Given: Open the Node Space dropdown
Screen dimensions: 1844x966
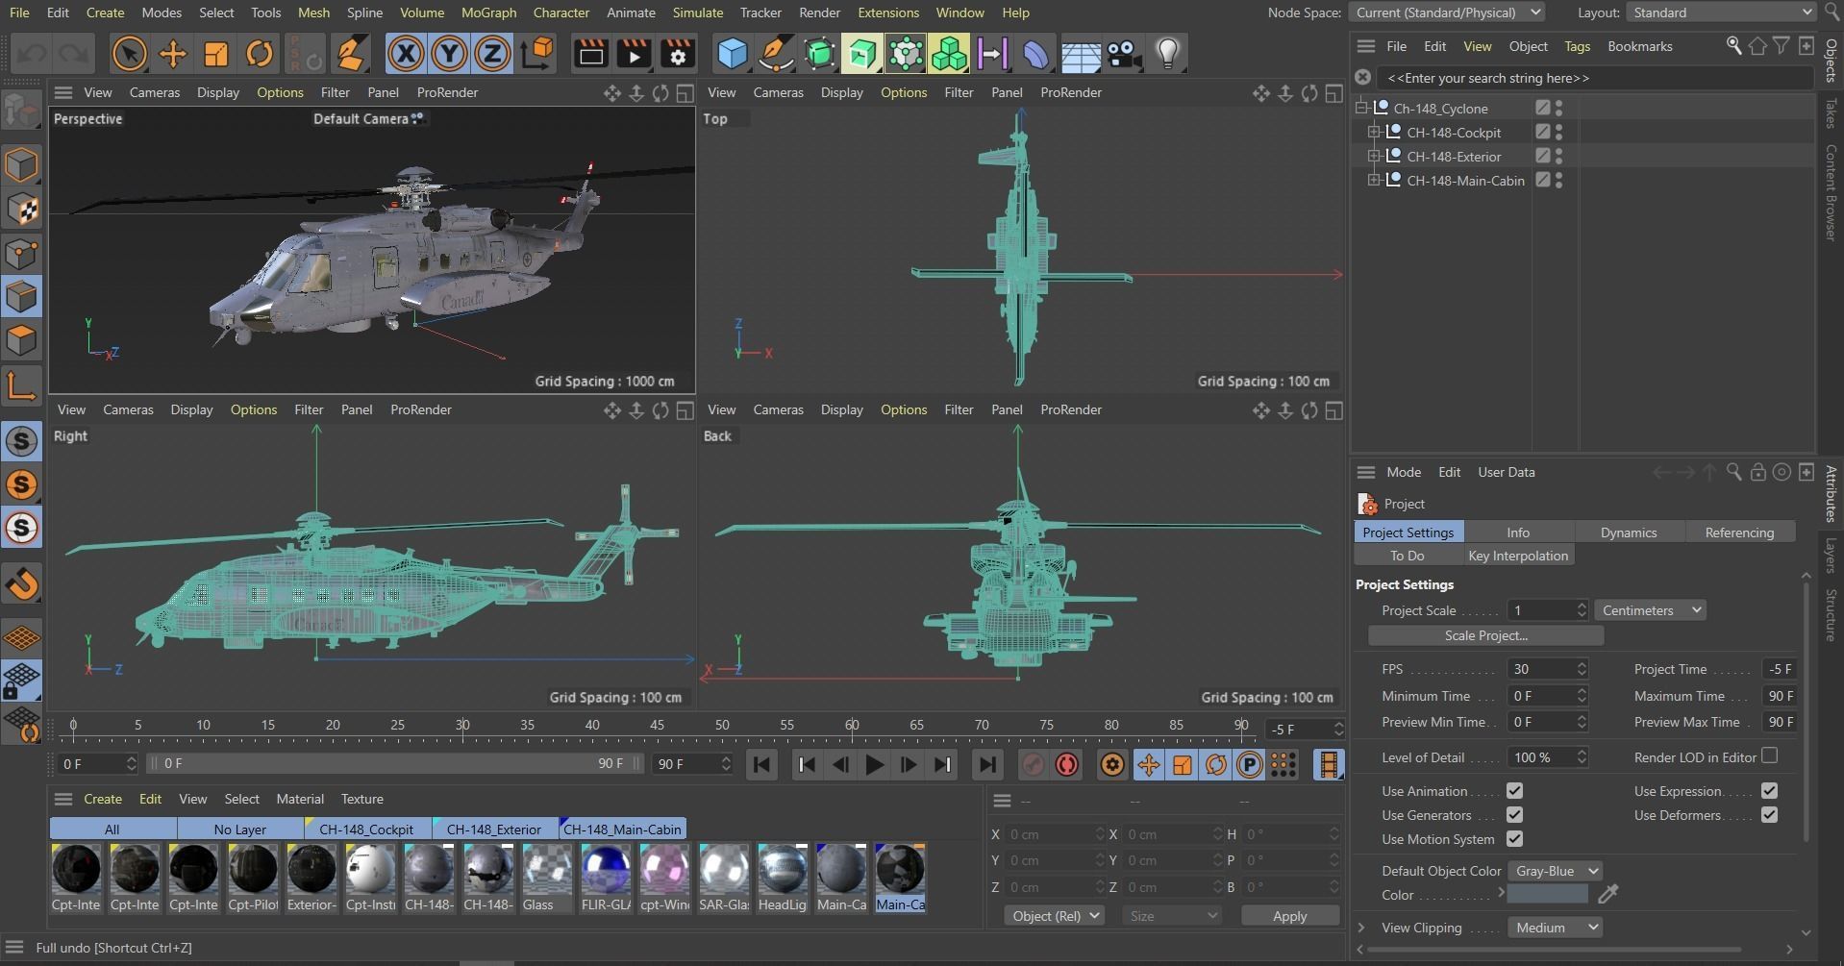Looking at the screenshot, I should pyautogui.click(x=1446, y=12).
